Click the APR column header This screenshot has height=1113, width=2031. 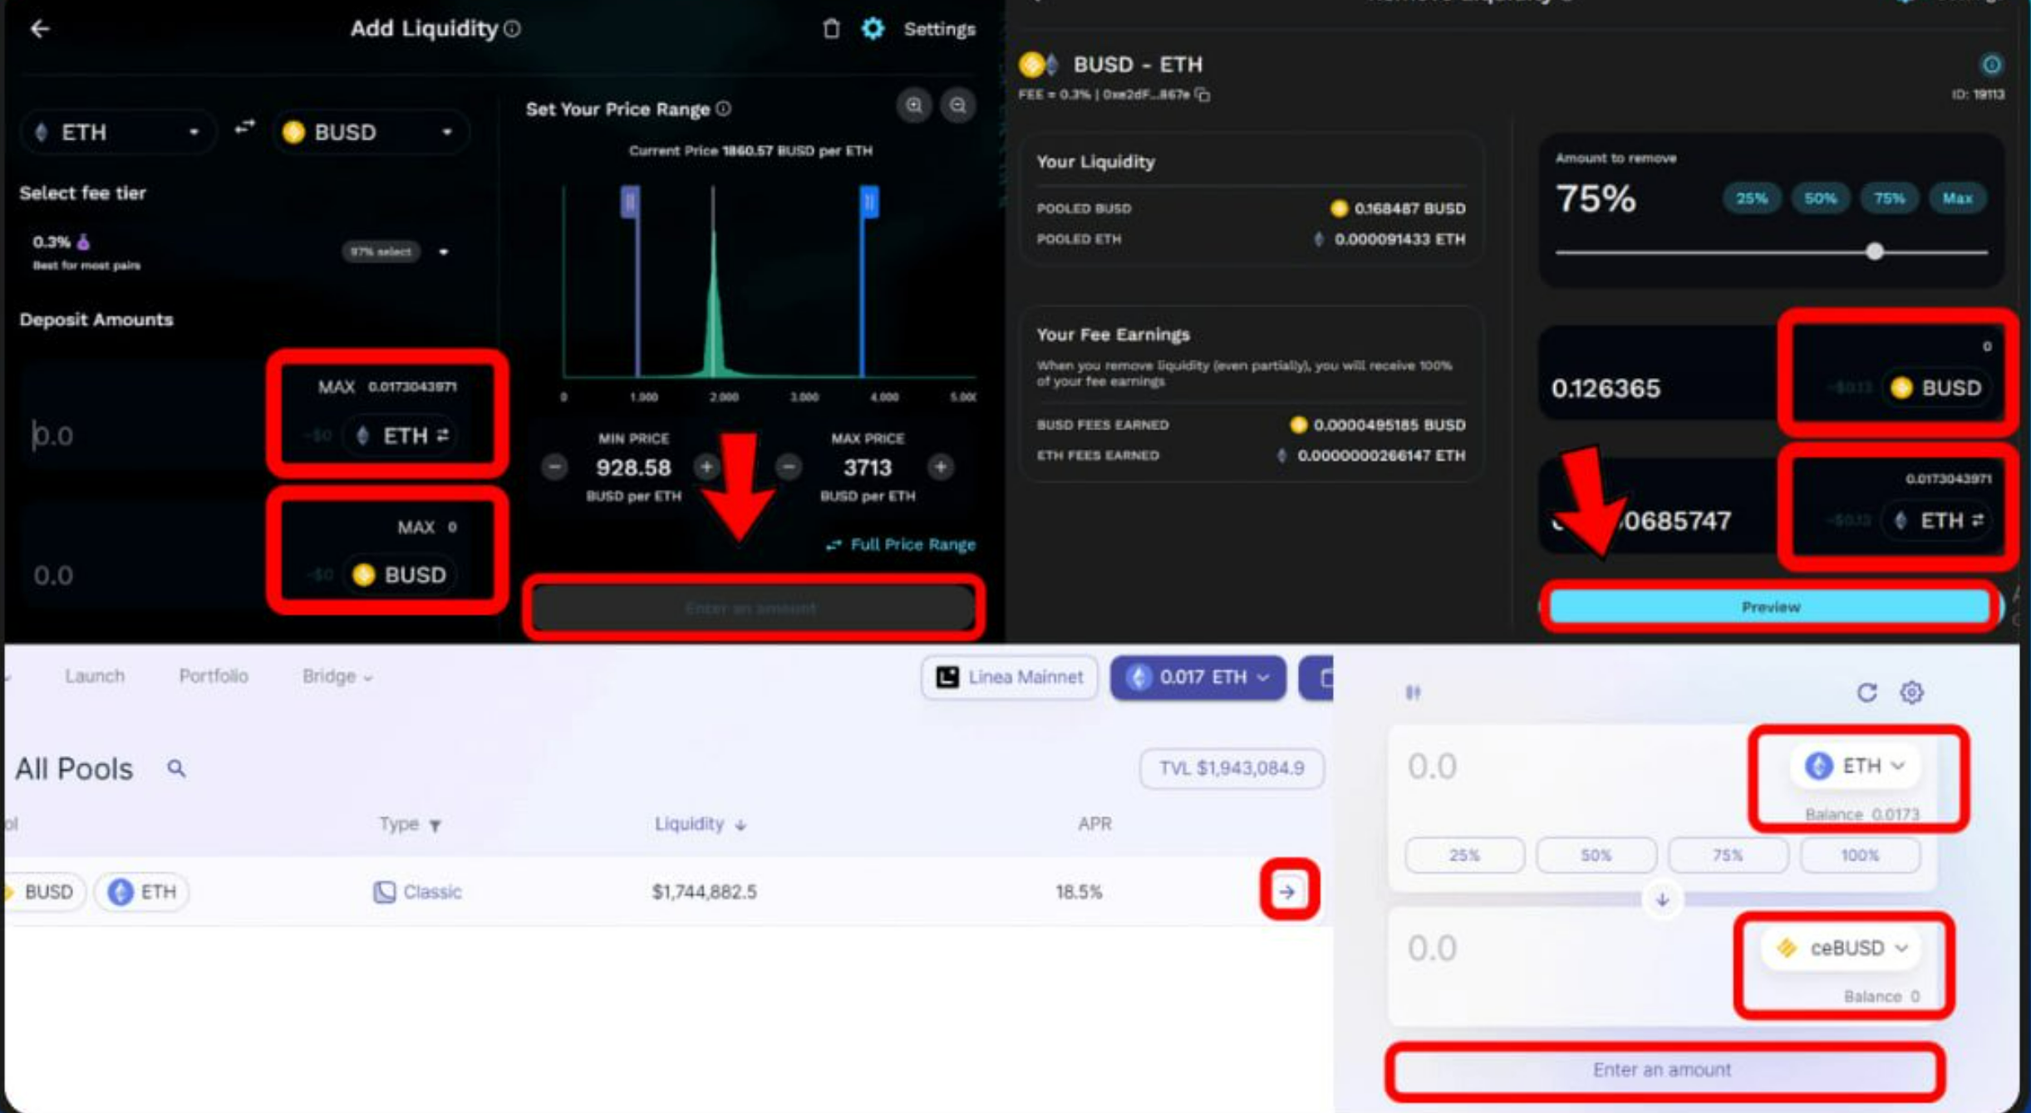[1094, 824]
